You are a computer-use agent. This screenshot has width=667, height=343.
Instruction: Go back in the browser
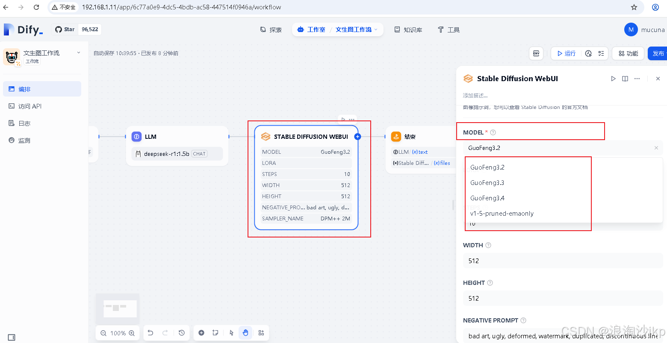6,7
